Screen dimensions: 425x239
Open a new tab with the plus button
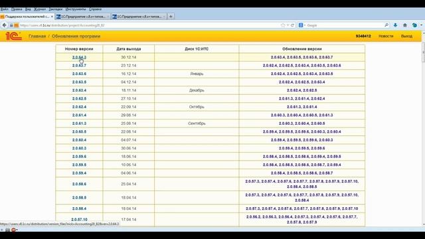click(x=171, y=17)
